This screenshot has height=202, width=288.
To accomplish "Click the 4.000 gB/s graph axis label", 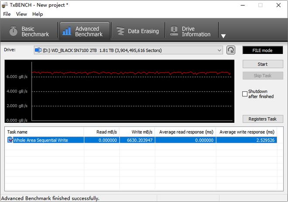I will (x=17, y=91).
